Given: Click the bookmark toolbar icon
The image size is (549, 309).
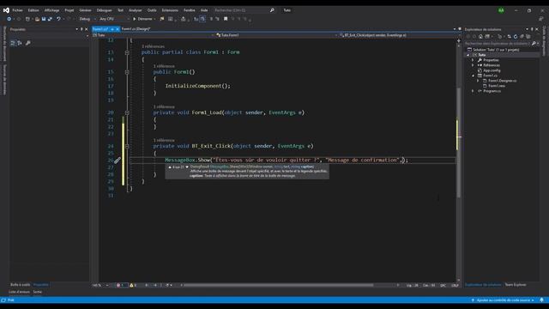Looking at the screenshot, I should [x=226, y=19].
